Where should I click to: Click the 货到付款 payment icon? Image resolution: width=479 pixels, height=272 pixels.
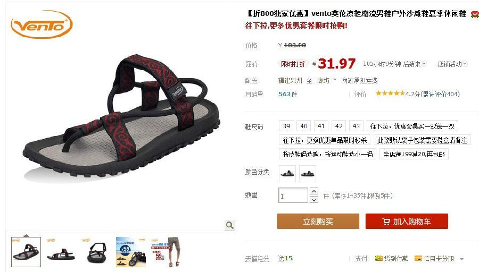379,259
